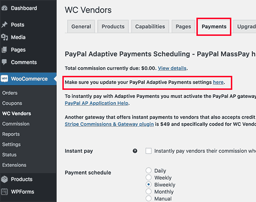Screen dimensions: 256x202
Task: Open Commission under WooCommerce menu
Action: coord(16,124)
